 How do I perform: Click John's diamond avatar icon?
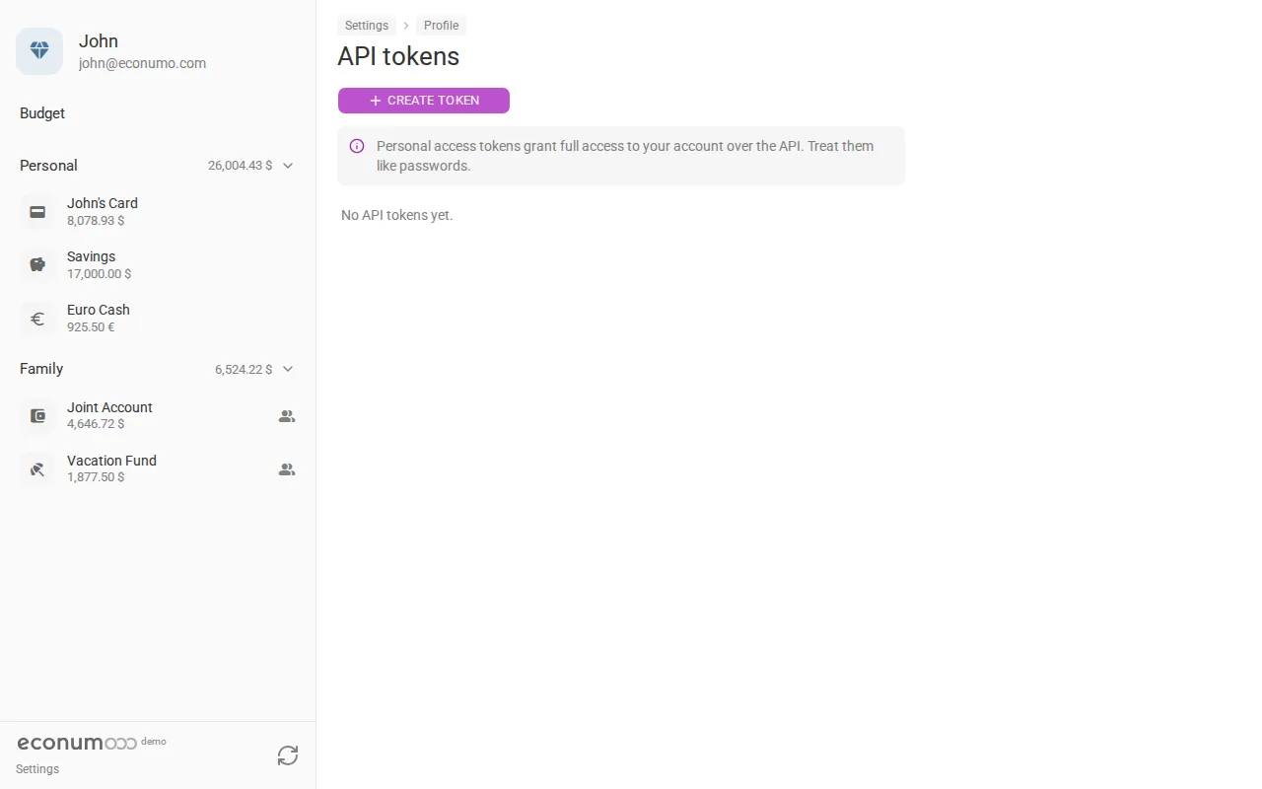click(x=39, y=51)
